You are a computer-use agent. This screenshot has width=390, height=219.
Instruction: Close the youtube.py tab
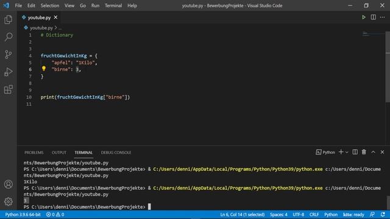click(55, 18)
